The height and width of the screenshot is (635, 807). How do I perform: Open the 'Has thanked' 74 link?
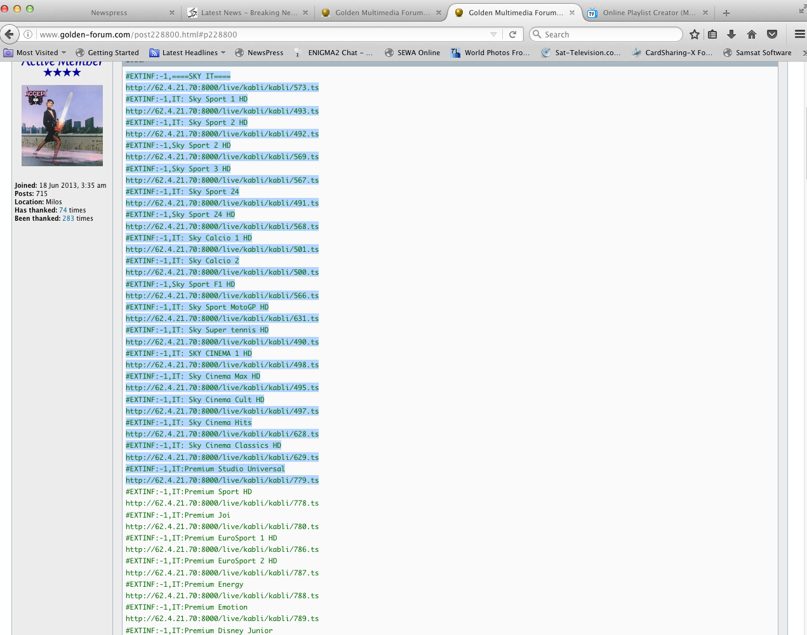click(63, 210)
